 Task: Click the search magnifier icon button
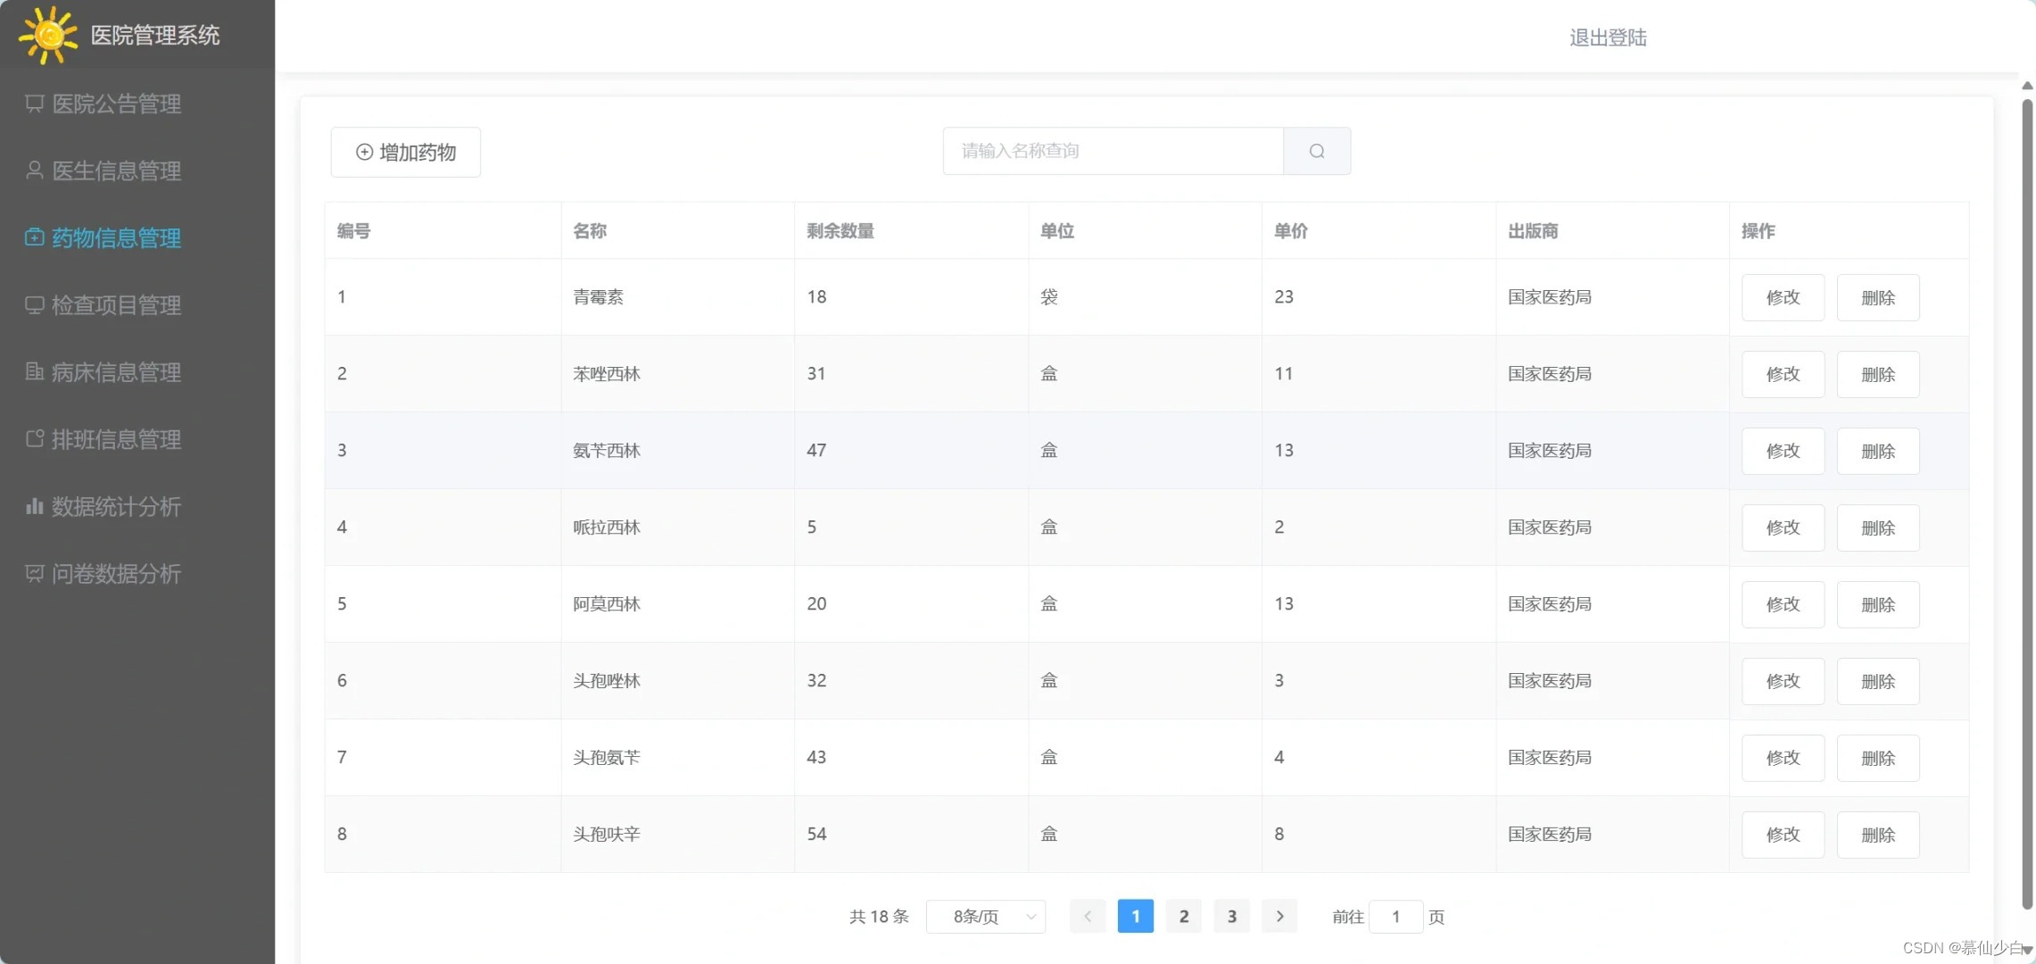tap(1316, 151)
